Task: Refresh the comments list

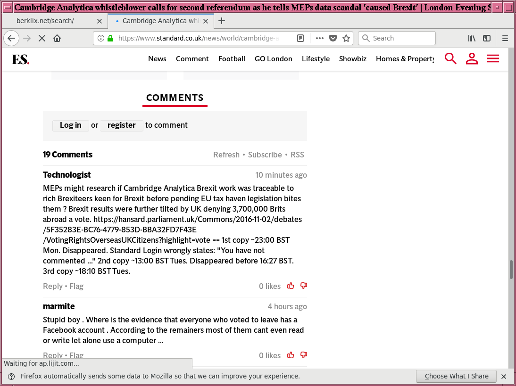Action: (226, 155)
